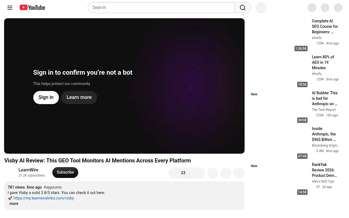Viewport: 349px width, 218px height.
Task: Click the 39:08 duration badge
Action: coord(302,120)
